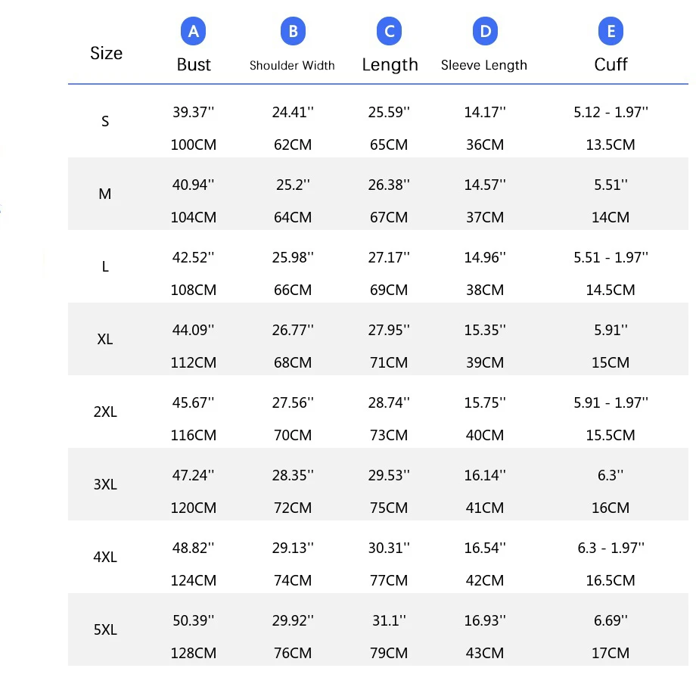Select the Sleeve Length column header
The image size is (696, 696).
[x=484, y=65]
